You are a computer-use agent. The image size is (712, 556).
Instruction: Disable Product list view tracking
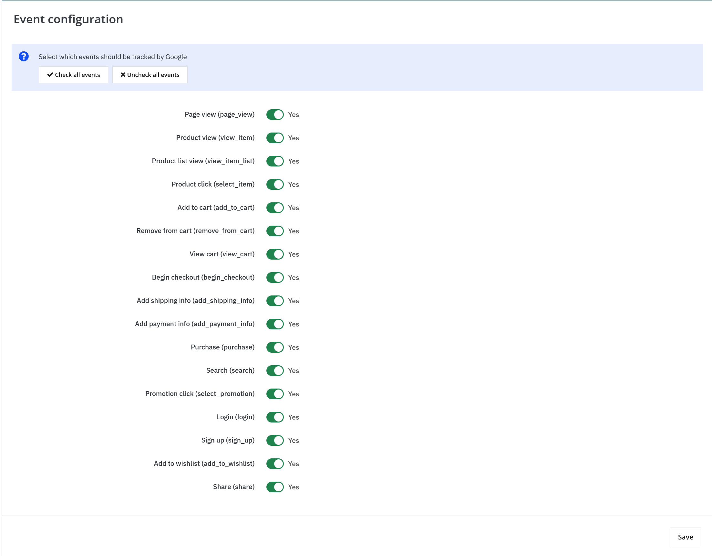[275, 161]
